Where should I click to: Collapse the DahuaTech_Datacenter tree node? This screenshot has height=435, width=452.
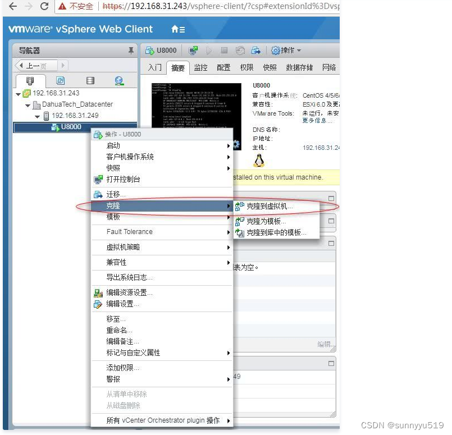tap(28, 106)
